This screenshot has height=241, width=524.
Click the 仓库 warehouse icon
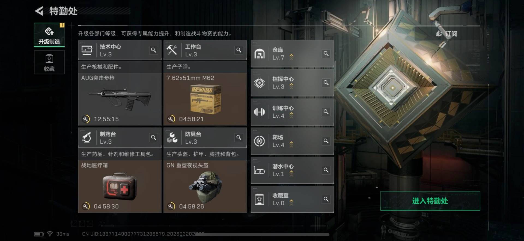259,54
